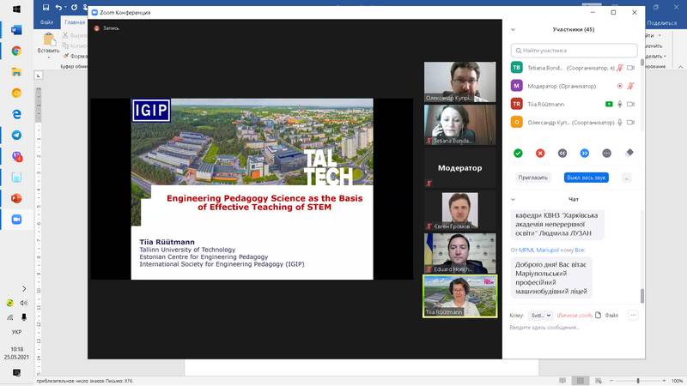This screenshot has height=386, width=687.
Task: Click the chat panel scrollbar thumb
Action: coord(641,296)
